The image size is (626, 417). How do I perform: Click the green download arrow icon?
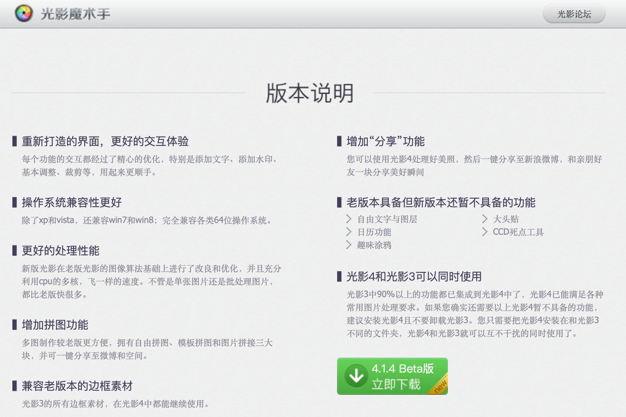click(356, 376)
